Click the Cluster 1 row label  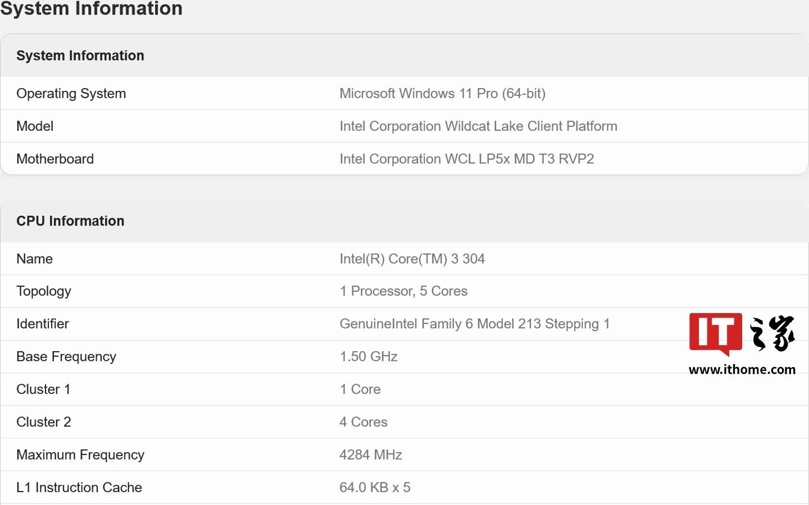(43, 389)
